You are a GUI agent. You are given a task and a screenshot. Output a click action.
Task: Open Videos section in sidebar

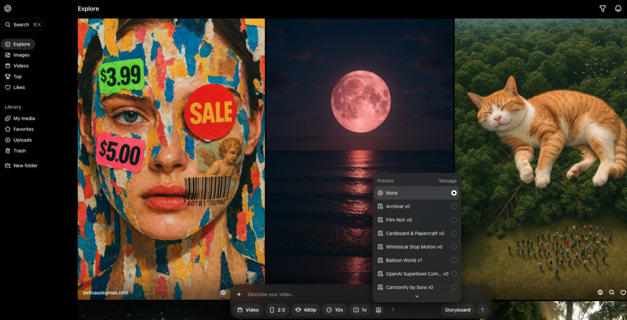[x=17, y=66]
